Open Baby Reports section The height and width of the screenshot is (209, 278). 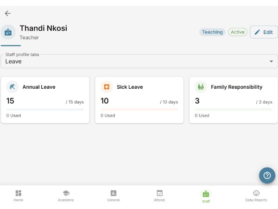click(256, 196)
